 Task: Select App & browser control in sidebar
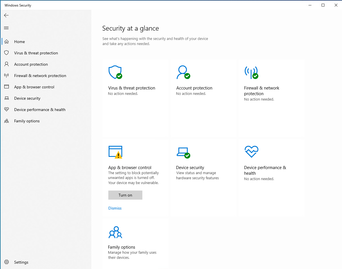pos(34,87)
